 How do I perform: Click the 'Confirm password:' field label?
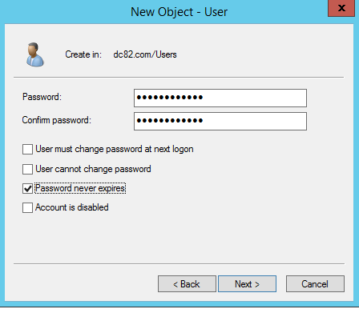[57, 120]
